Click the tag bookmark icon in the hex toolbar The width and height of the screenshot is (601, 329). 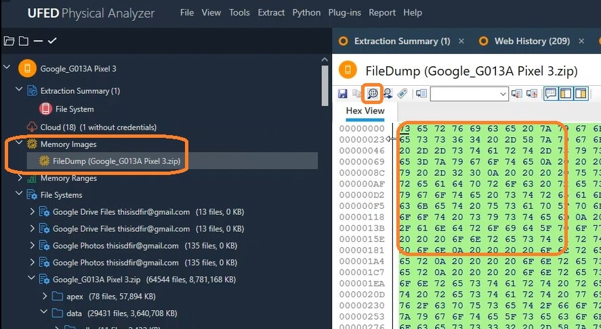click(402, 93)
